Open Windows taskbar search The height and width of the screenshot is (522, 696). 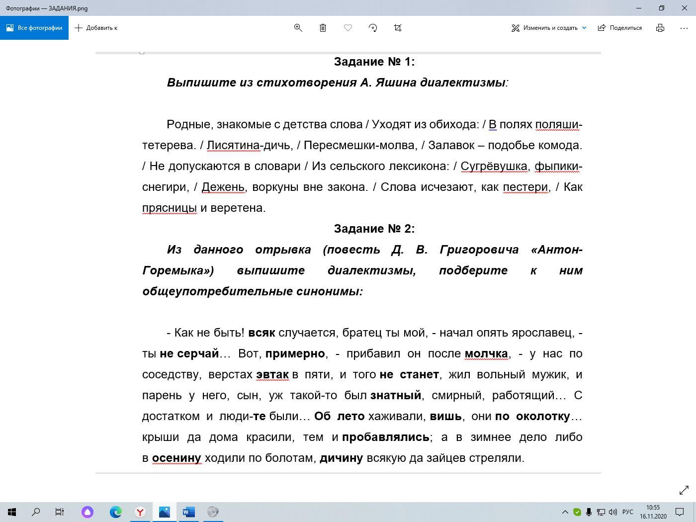click(36, 512)
